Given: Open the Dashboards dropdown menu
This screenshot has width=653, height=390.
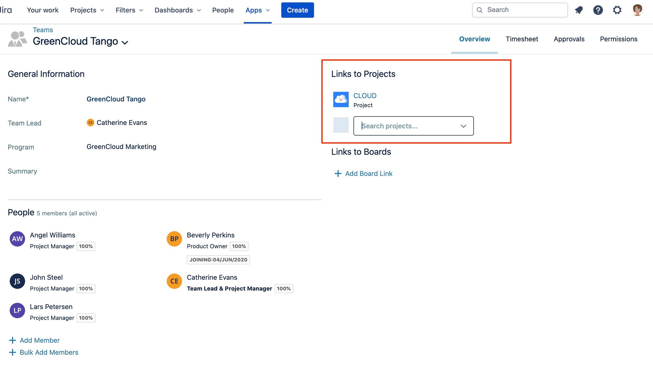Looking at the screenshot, I should [178, 10].
